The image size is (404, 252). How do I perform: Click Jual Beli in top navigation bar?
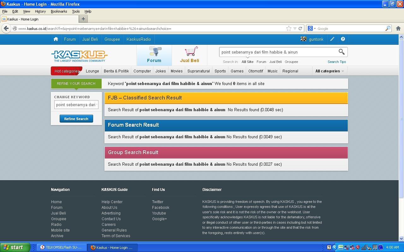90,39
